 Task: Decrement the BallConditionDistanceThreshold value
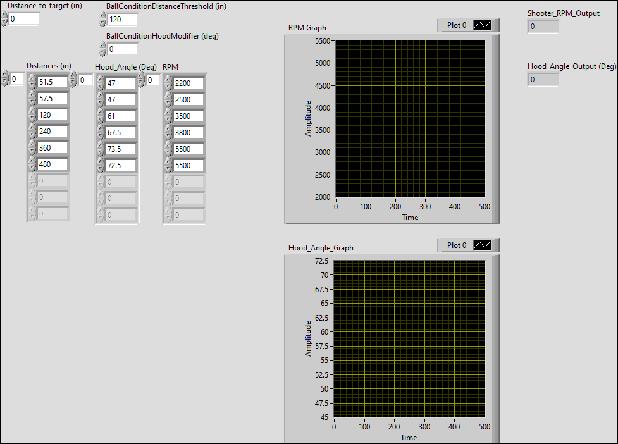pos(103,22)
